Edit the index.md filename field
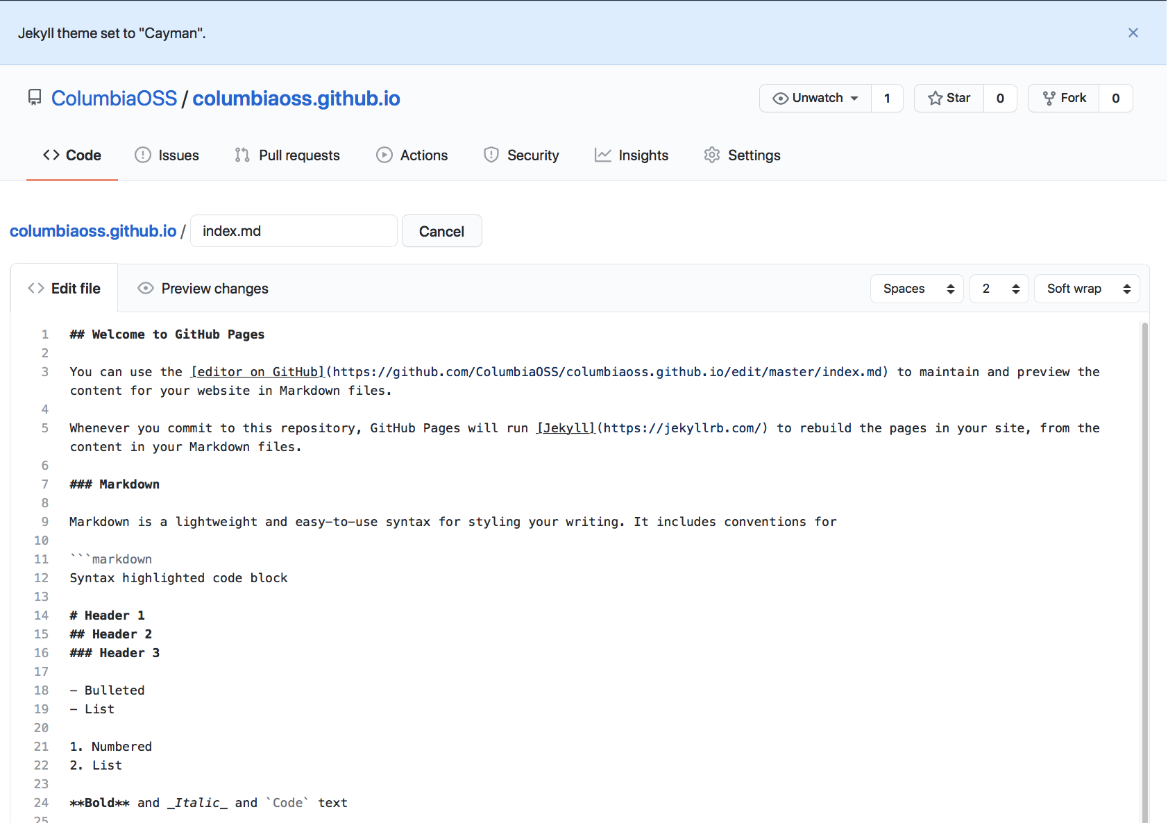 294,231
